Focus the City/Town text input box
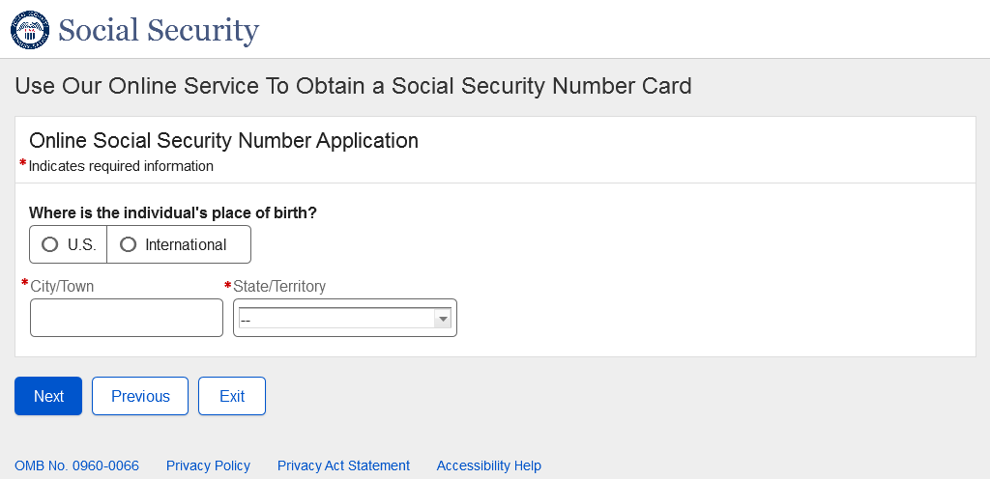The height and width of the screenshot is (479, 990). pyautogui.click(x=127, y=318)
